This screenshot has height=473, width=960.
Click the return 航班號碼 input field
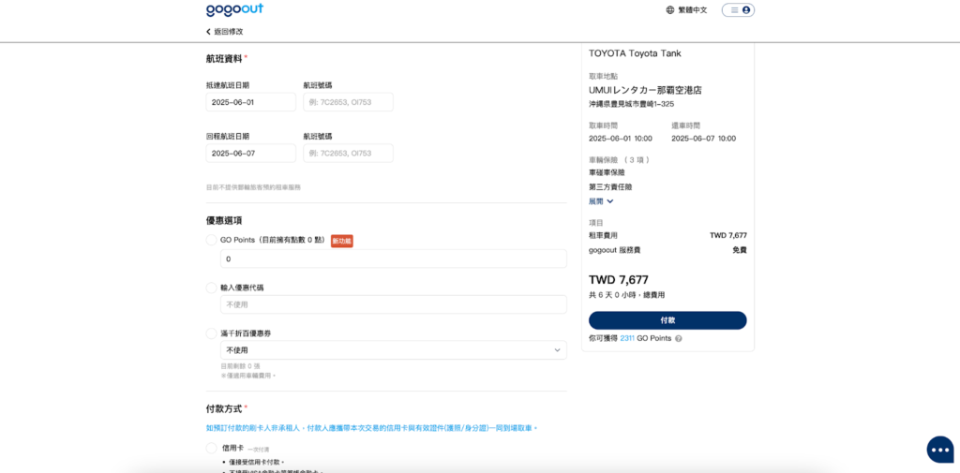pos(349,153)
